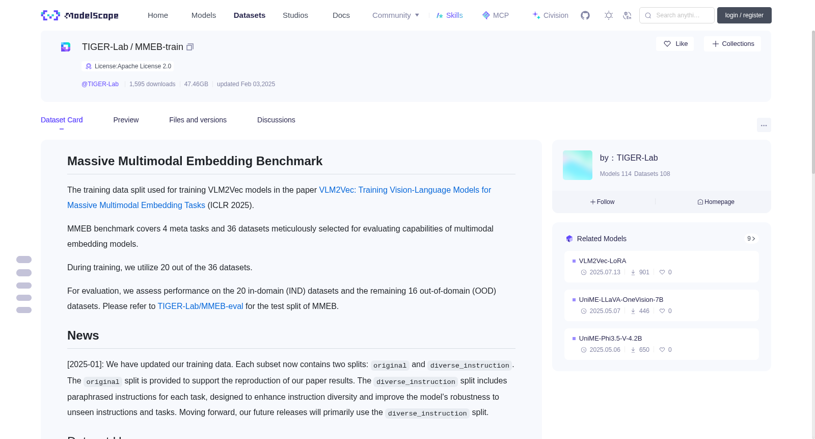815x439 pixels.
Task: Open the TIGER-Lab/MMEB-eval link
Action: tap(200, 306)
